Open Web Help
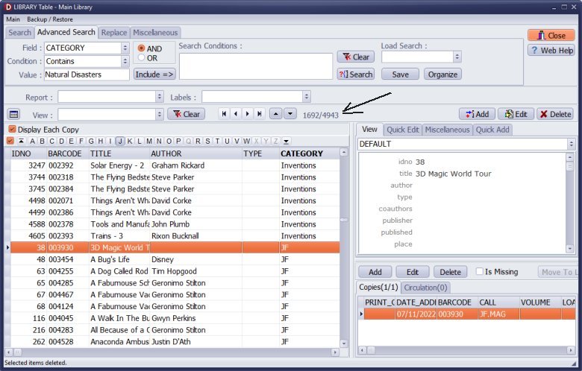The image size is (582, 371). pyautogui.click(x=551, y=51)
